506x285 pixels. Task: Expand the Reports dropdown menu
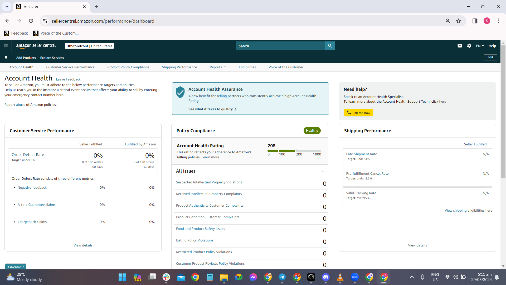[x=218, y=67]
